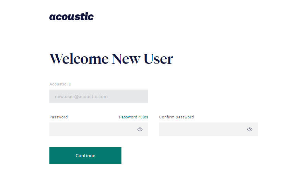Click the Password field label
This screenshot has width=282, height=174.
[58, 117]
